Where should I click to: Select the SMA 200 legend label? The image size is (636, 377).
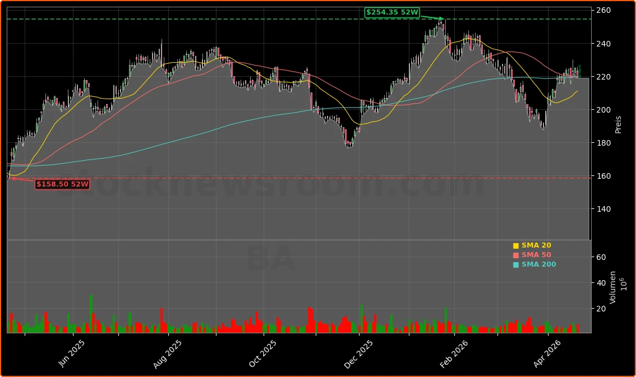pos(538,264)
